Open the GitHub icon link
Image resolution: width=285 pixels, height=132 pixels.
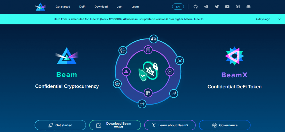[196, 7]
